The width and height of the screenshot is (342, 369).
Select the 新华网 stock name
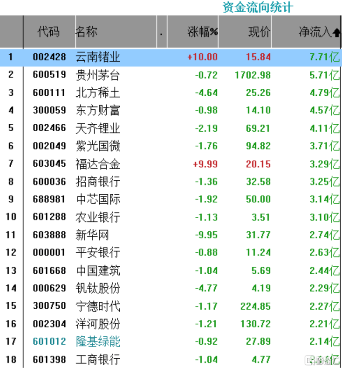pos(92,234)
